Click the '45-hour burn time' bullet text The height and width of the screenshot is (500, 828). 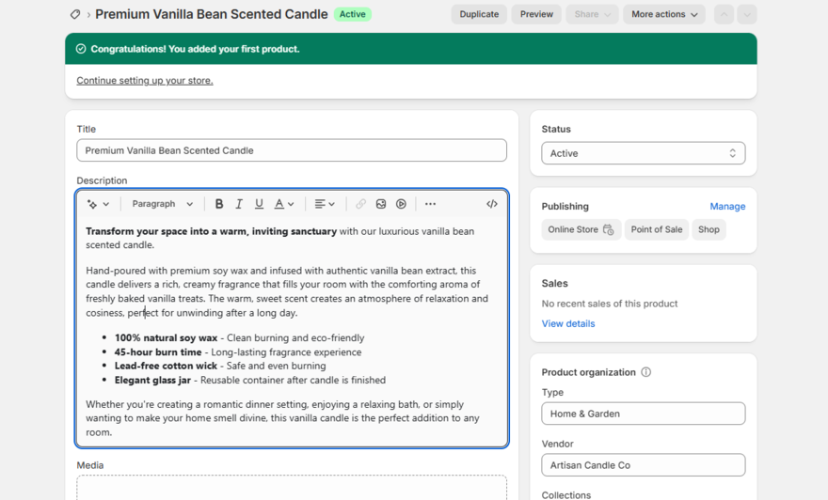coord(158,352)
